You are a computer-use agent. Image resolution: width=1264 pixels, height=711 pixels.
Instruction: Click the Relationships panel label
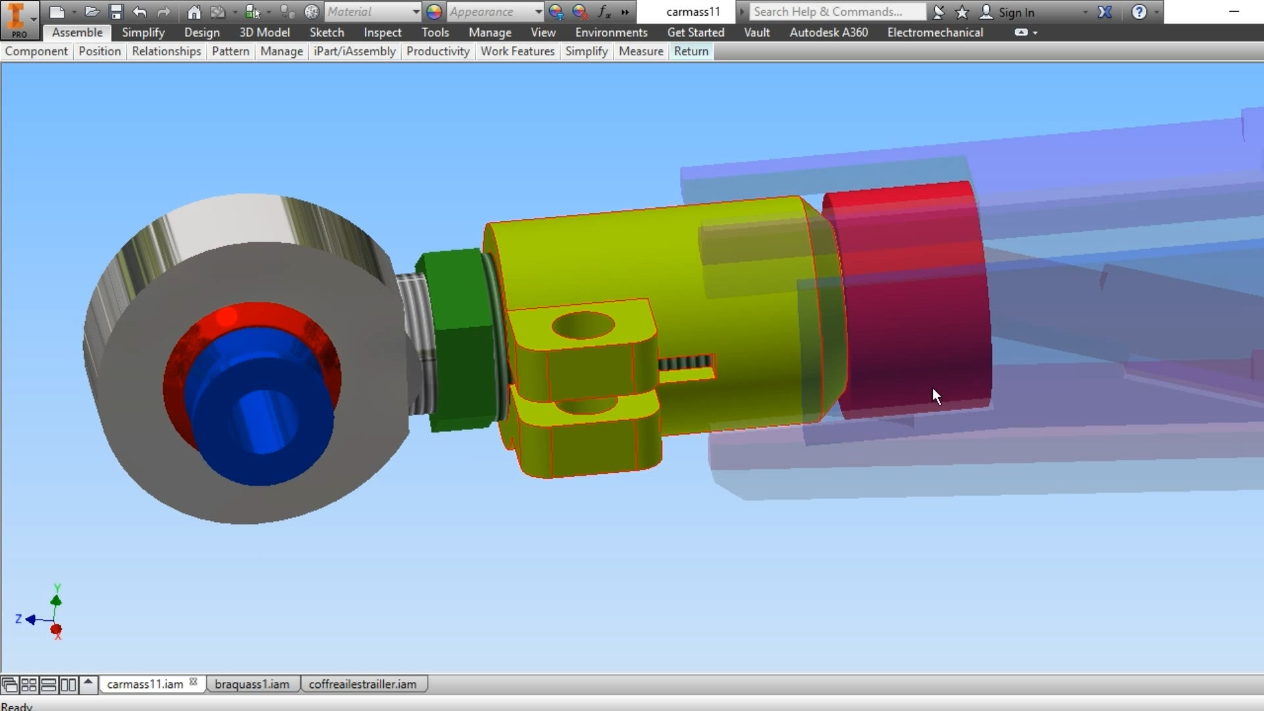[x=166, y=51]
